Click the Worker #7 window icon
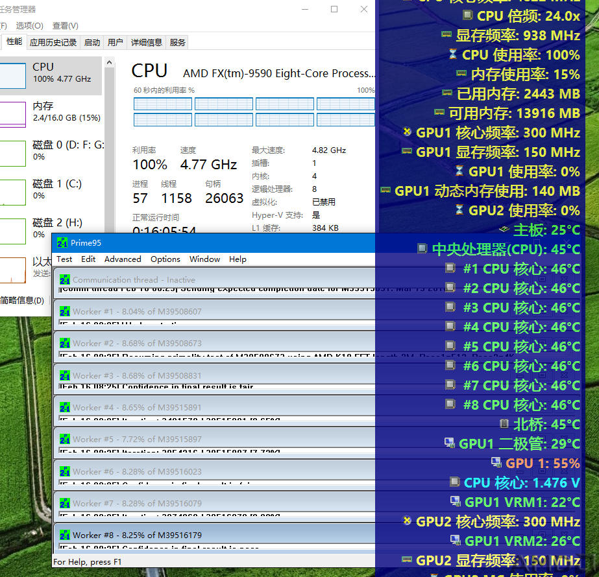The height and width of the screenshot is (577, 599). coord(64,503)
